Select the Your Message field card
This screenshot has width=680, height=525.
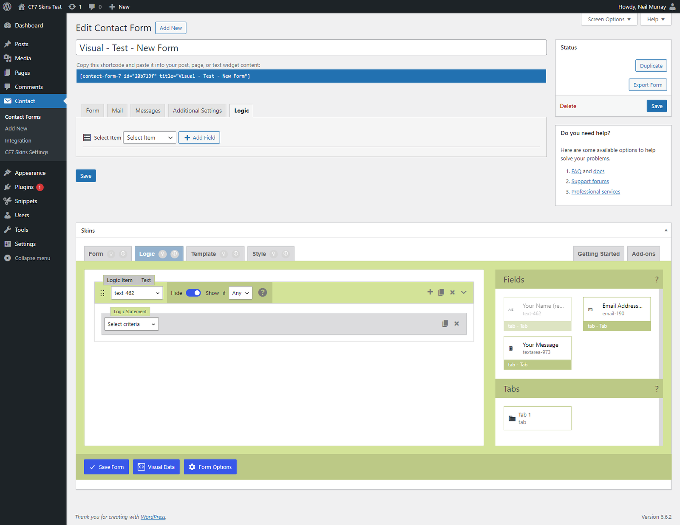(x=537, y=348)
